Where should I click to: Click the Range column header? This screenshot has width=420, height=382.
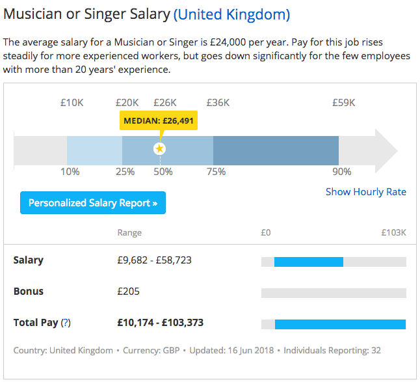point(129,233)
